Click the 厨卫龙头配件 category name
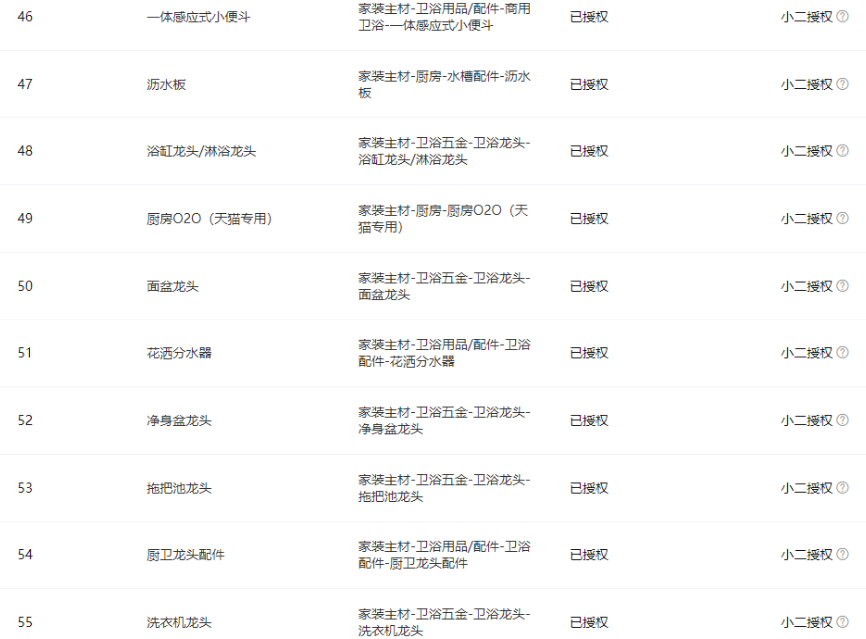Viewport: 866px width, 639px height. pyautogui.click(x=186, y=555)
